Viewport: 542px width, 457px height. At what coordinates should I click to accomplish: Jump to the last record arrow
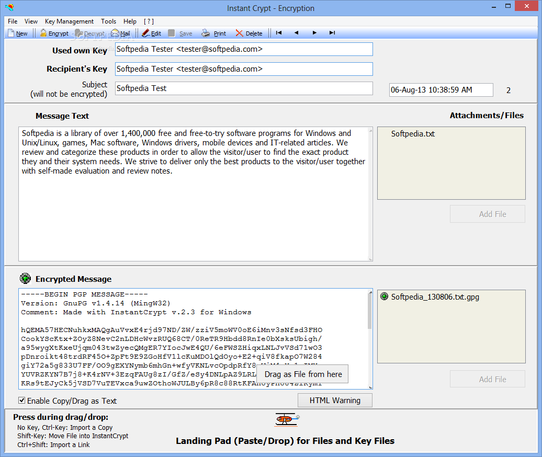click(332, 33)
